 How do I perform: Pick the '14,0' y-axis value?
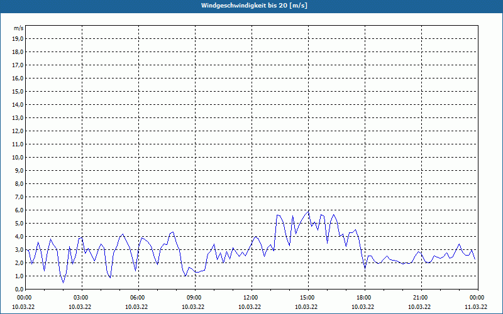(18, 104)
